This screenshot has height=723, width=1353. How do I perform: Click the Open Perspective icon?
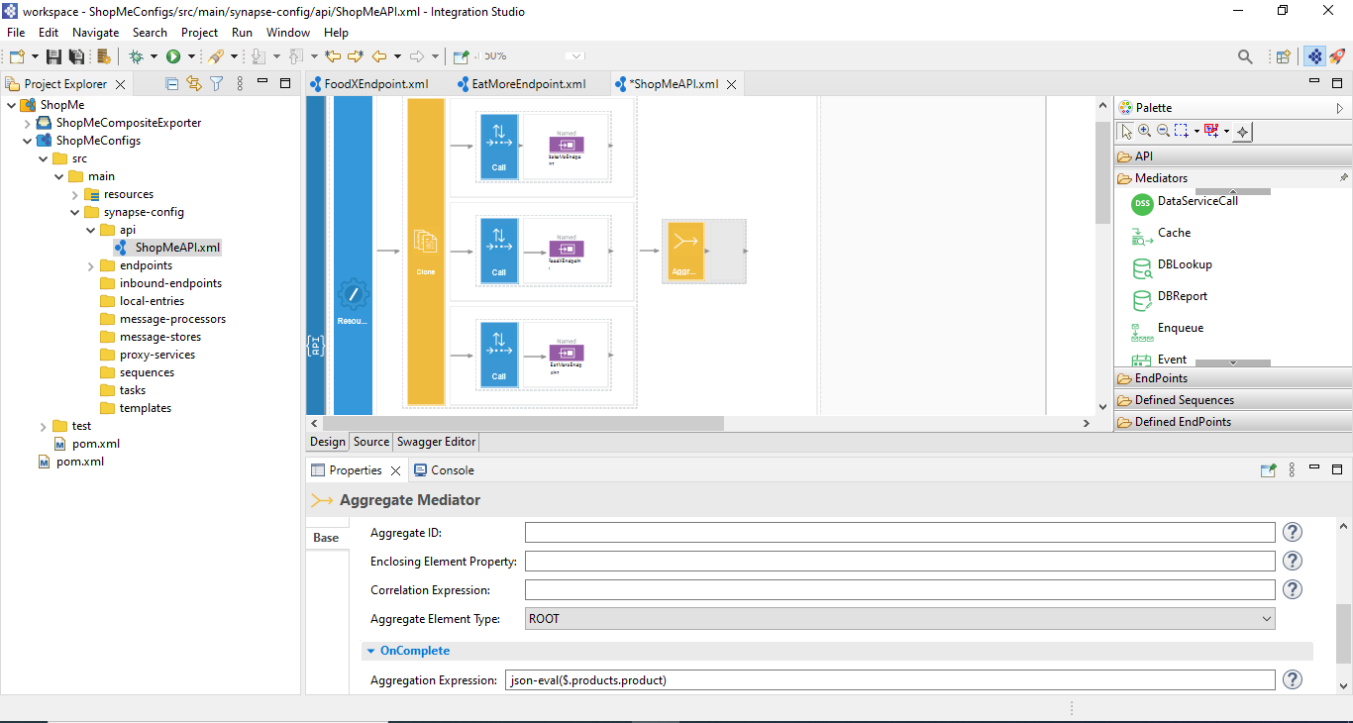pyautogui.click(x=1283, y=57)
